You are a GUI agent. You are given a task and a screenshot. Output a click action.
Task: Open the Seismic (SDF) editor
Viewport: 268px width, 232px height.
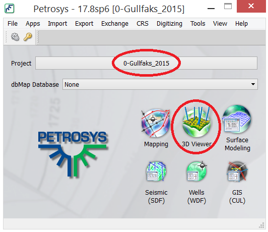click(x=156, y=171)
